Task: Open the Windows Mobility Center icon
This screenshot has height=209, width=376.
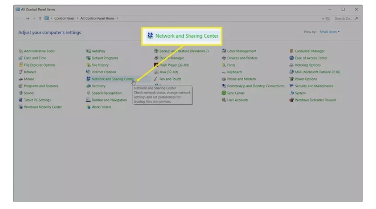Action: click(x=21, y=107)
